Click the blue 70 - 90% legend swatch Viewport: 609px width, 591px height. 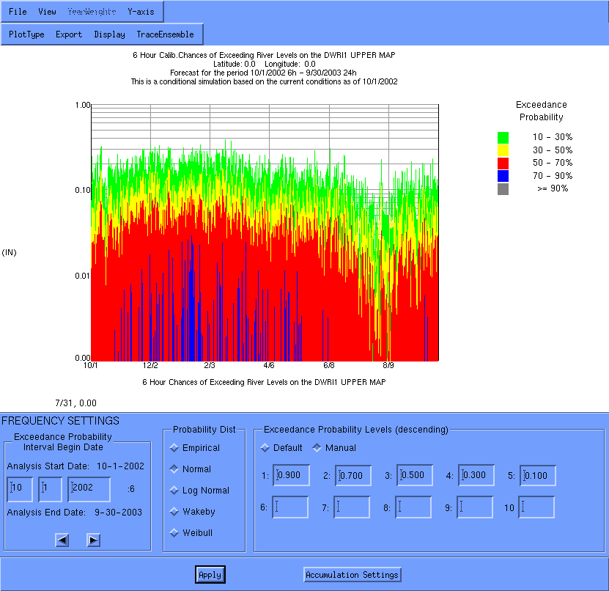[503, 176]
